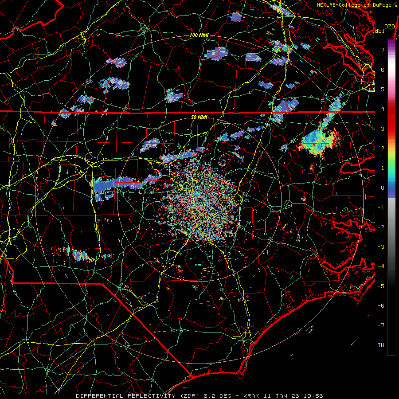Screen dimensions: 399x399
Task: Click the -5 dB value on the color scale
Action: [381, 286]
